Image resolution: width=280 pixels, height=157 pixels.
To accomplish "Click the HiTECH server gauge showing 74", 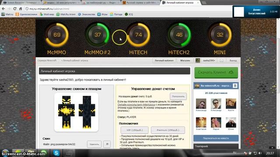I will pos(138,35).
